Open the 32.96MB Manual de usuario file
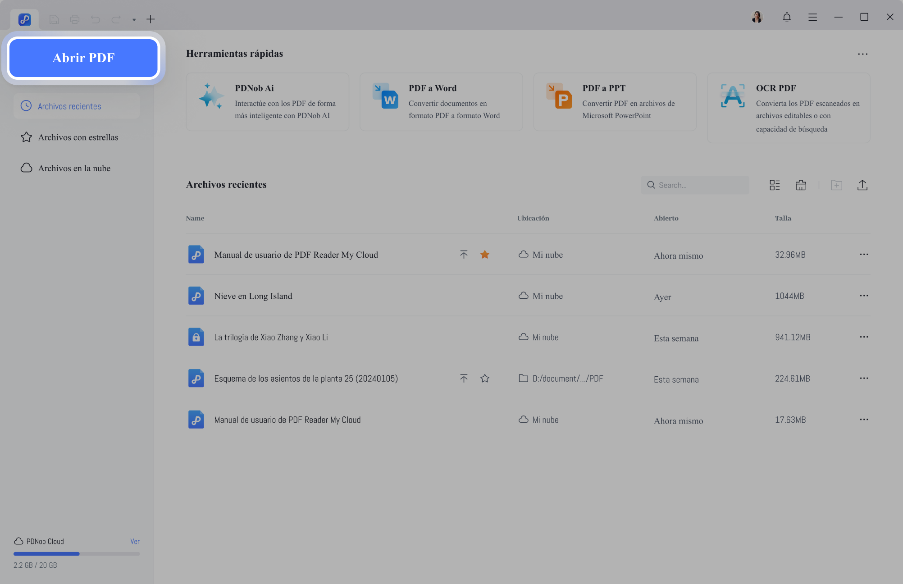Screen dimensions: 903x584 tap(296, 255)
